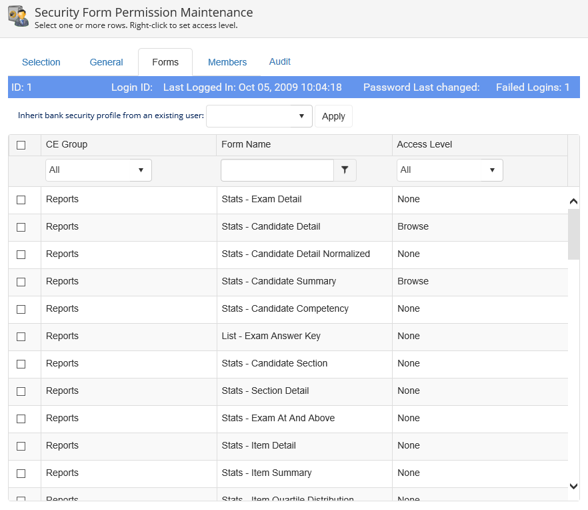Viewport: 588px width, 510px height.
Task: Select the Stats - Item Detail row
Action: (259, 445)
